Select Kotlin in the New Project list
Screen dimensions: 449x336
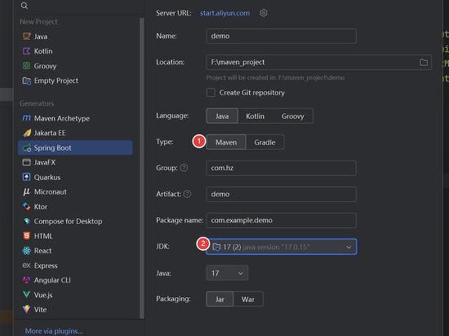pos(75,51)
